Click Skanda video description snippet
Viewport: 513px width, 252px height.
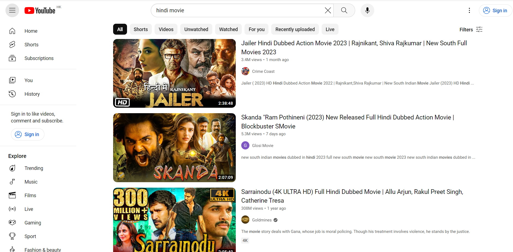(358, 157)
